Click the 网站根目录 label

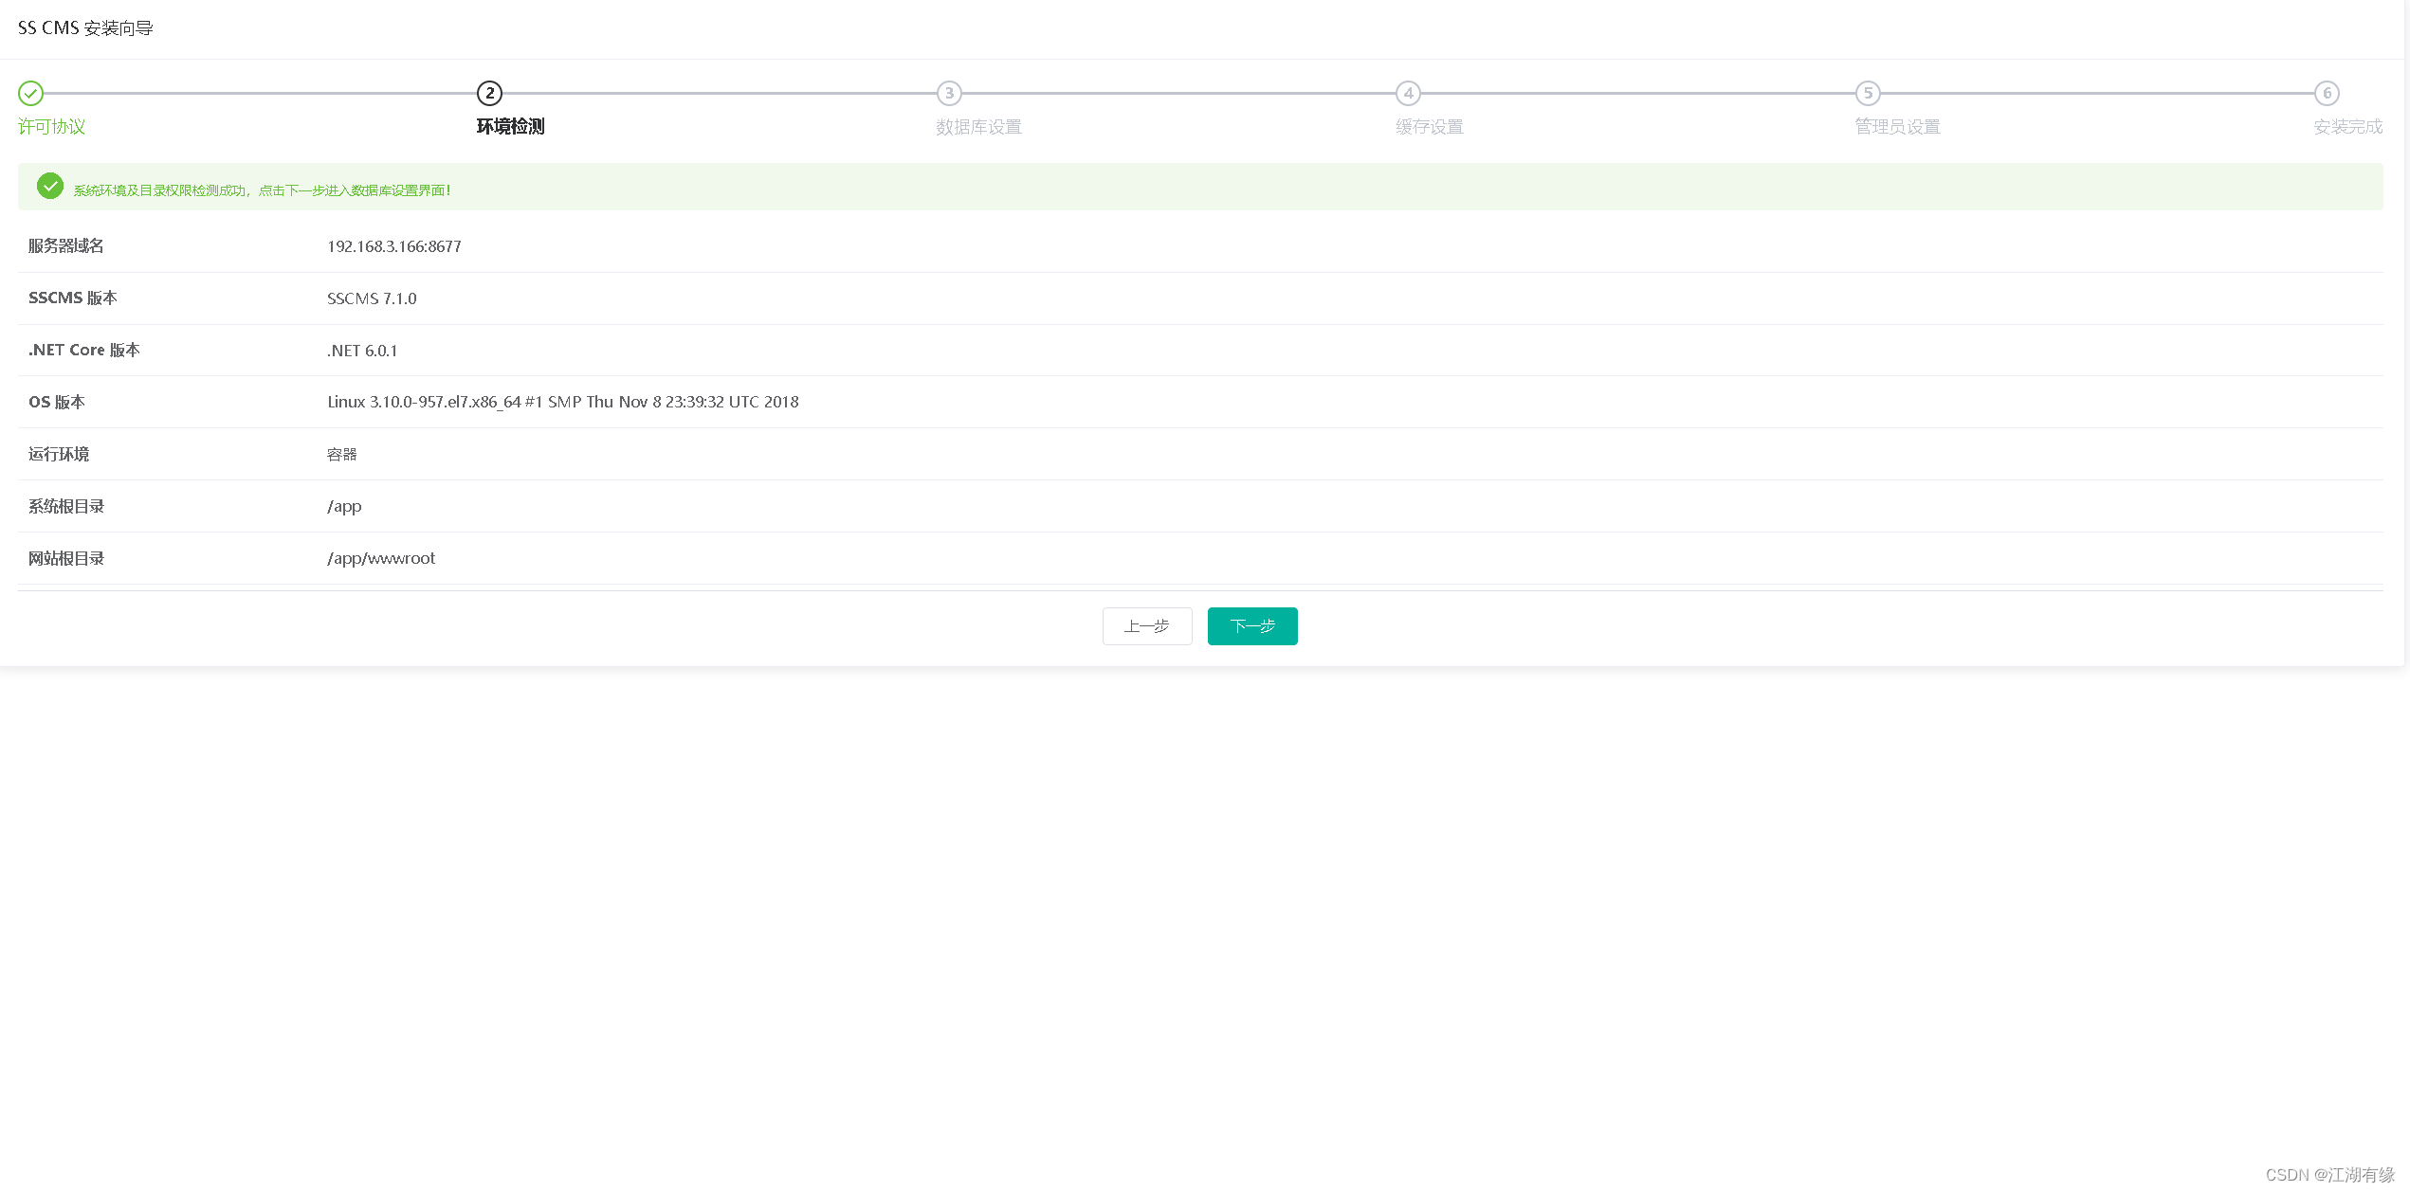tap(66, 559)
